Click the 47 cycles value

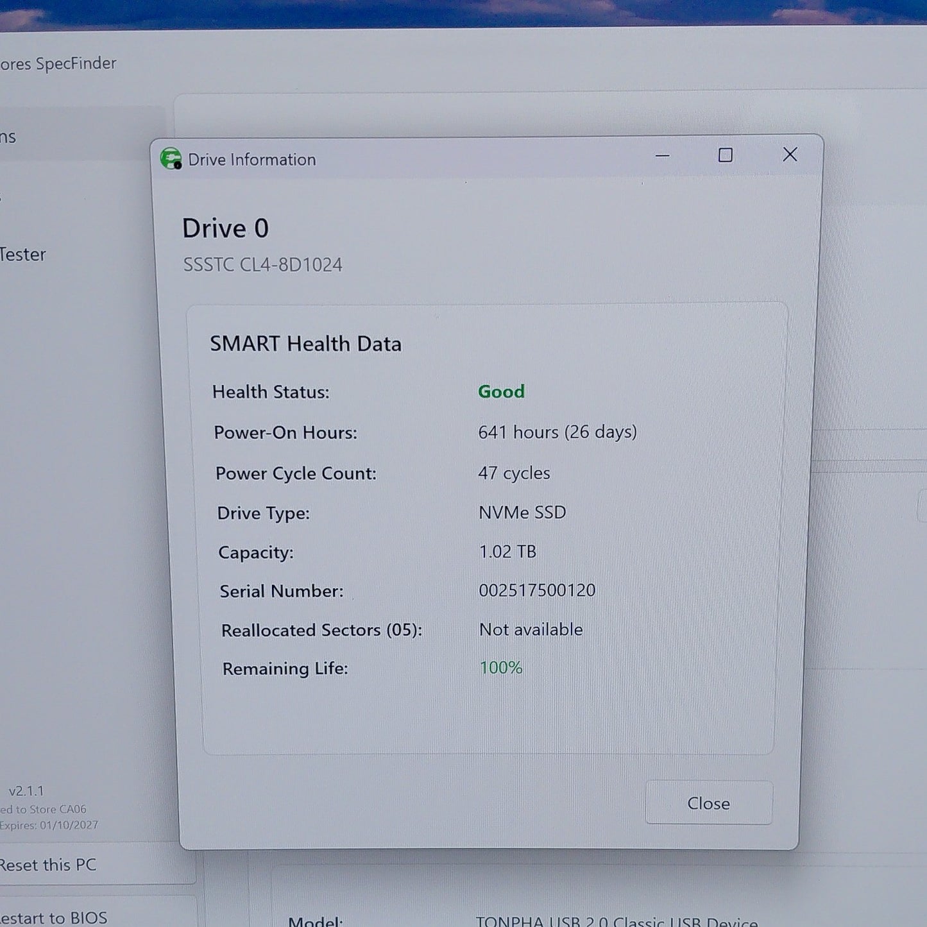pos(514,473)
